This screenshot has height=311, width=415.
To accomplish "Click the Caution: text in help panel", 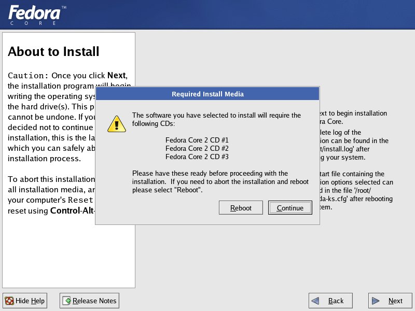I will tap(28, 76).
